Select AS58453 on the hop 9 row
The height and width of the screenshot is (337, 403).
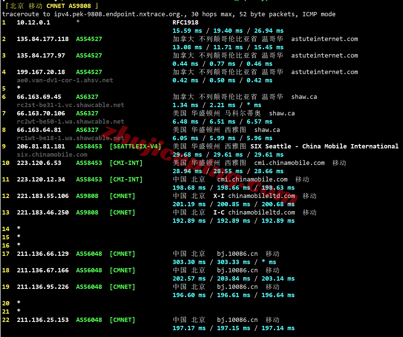(89, 146)
